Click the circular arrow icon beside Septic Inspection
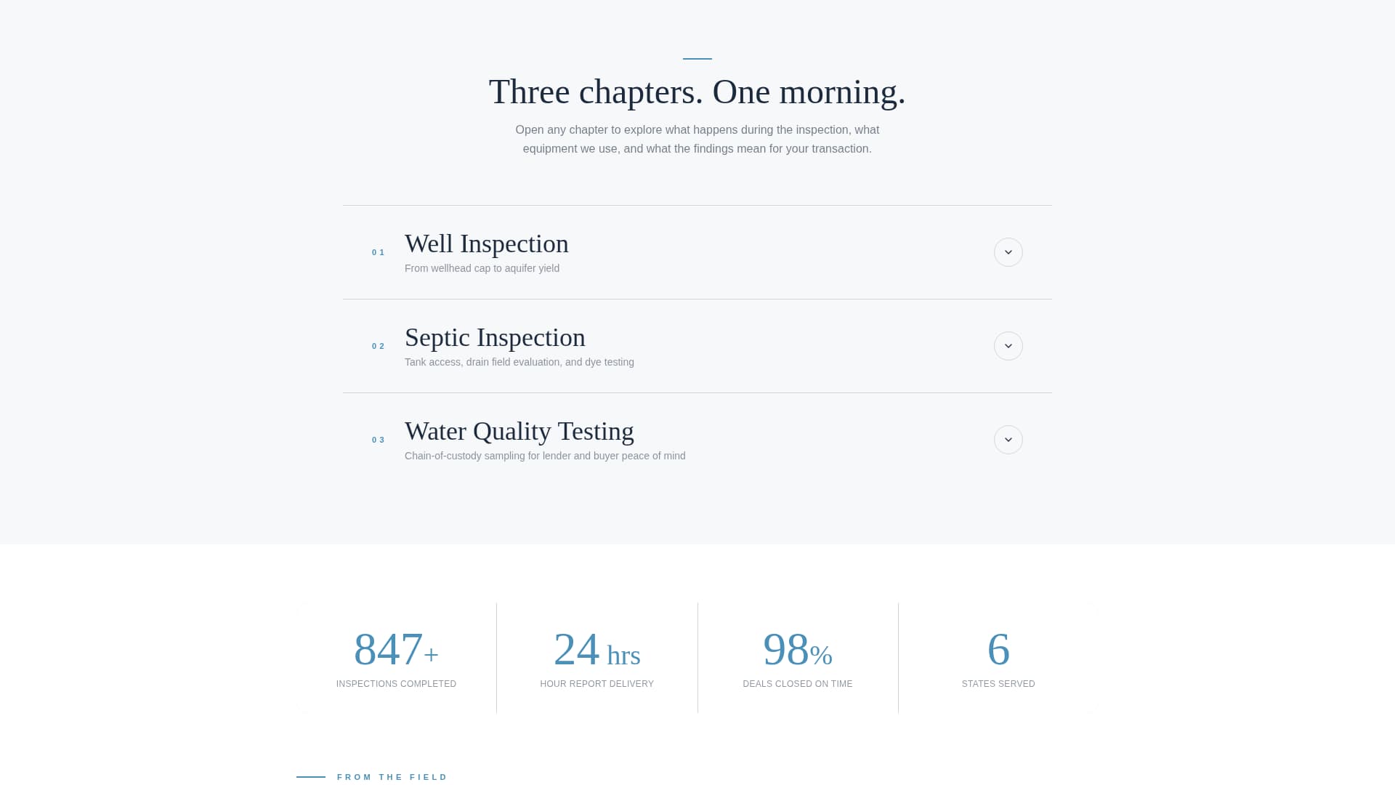The image size is (1395, 785). 1008,346
